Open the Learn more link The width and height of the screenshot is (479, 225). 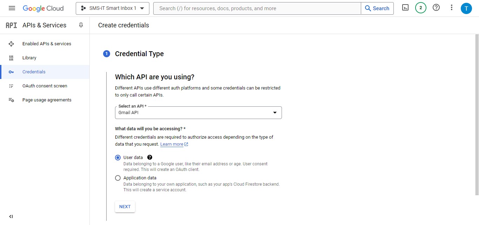pyautogui.click(x=171, y=144)
